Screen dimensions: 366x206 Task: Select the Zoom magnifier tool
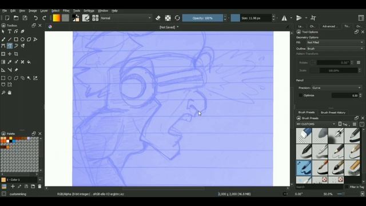(3, 93)
